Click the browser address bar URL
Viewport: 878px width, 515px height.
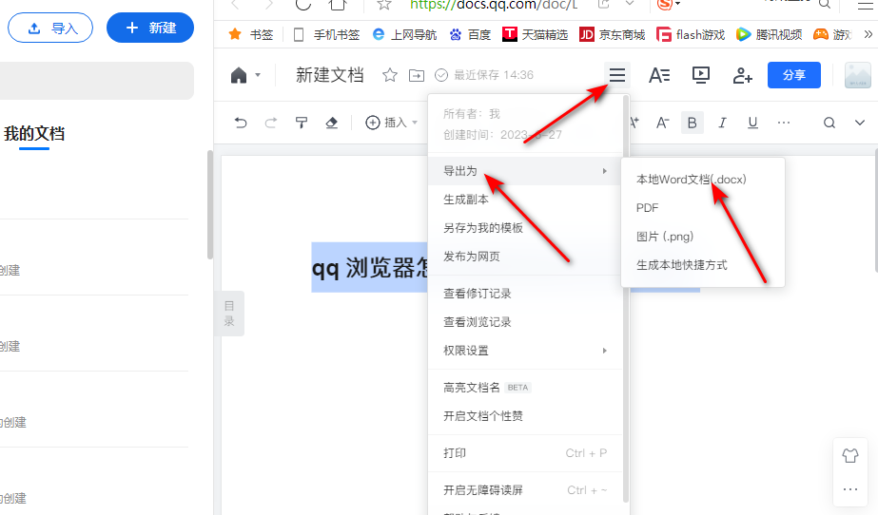click(x=494, y=5)
